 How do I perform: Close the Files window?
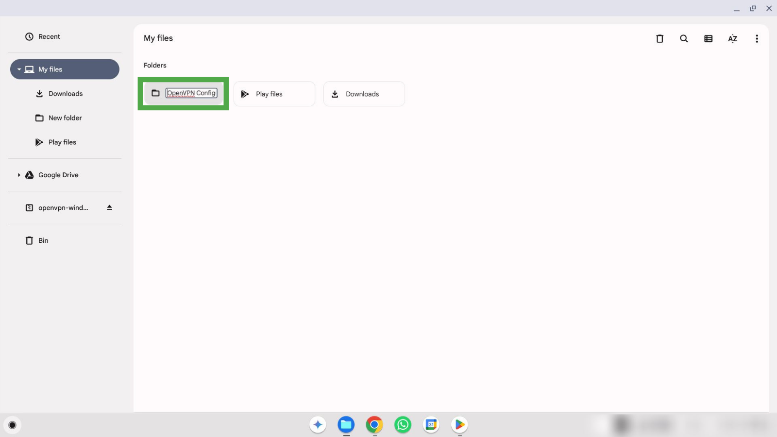point(769,8)
